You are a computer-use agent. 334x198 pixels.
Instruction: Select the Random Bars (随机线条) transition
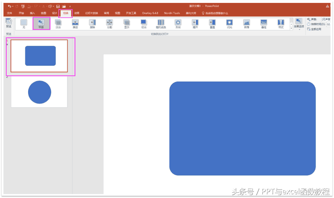tap(161, 24)
